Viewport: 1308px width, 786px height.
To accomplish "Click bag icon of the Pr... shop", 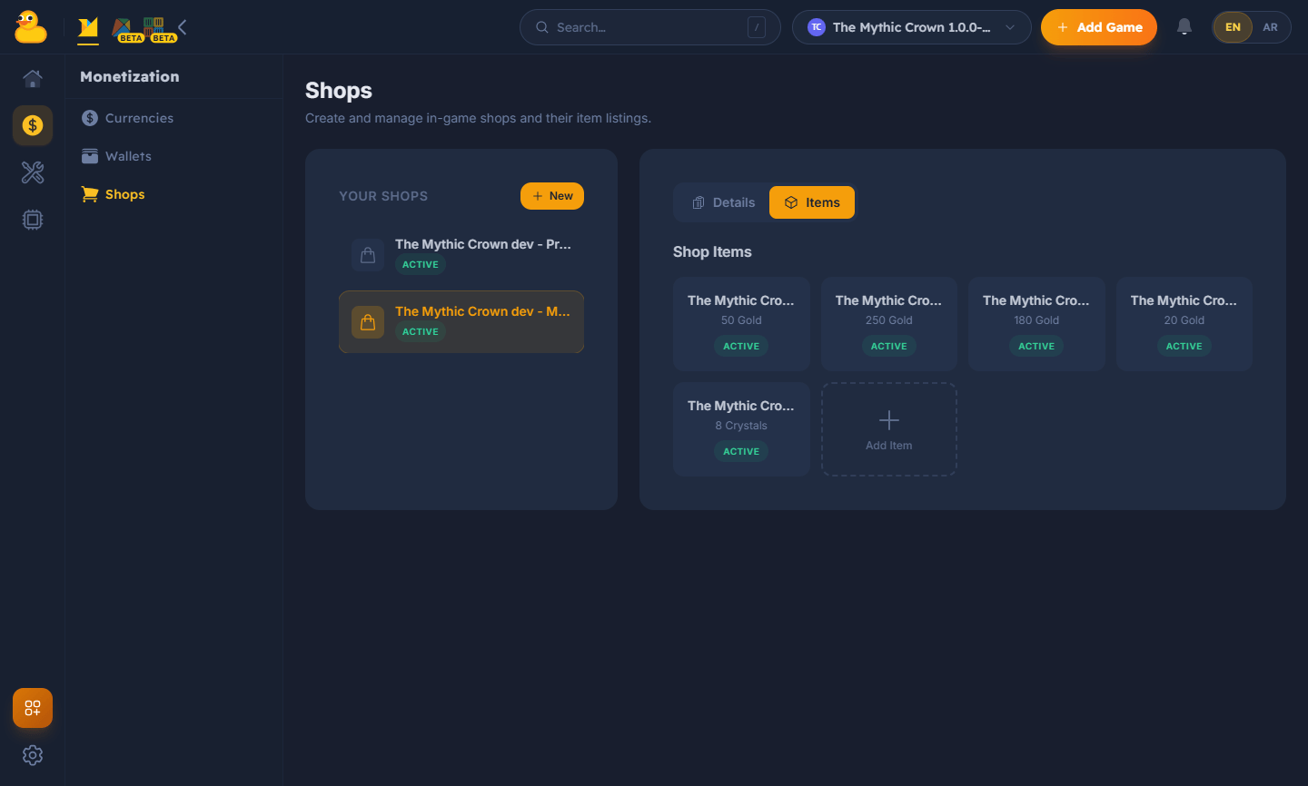I will [368, 255].
